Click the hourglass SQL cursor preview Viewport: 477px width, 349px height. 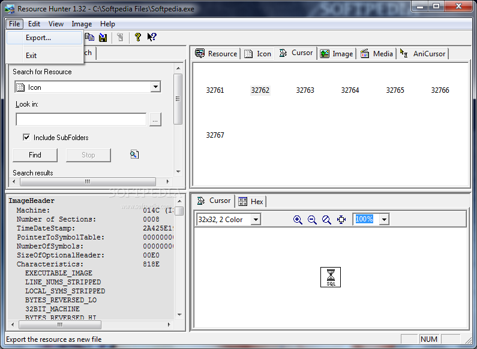pos(331,277)
